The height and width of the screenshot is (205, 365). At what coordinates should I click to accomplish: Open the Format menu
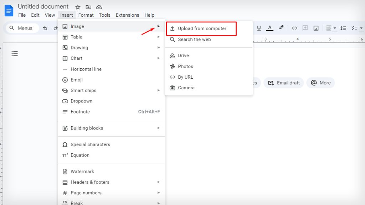point(86,15)
